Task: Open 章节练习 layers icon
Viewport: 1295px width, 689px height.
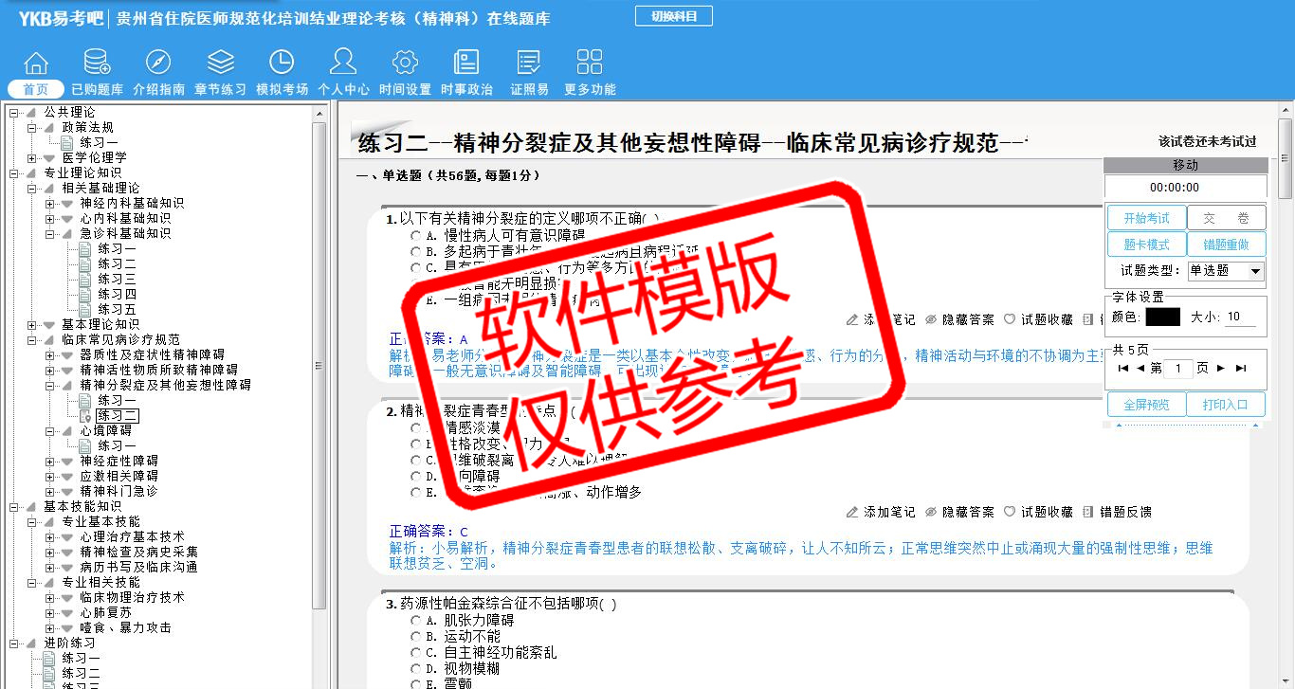Action: [x=220, y=63]
